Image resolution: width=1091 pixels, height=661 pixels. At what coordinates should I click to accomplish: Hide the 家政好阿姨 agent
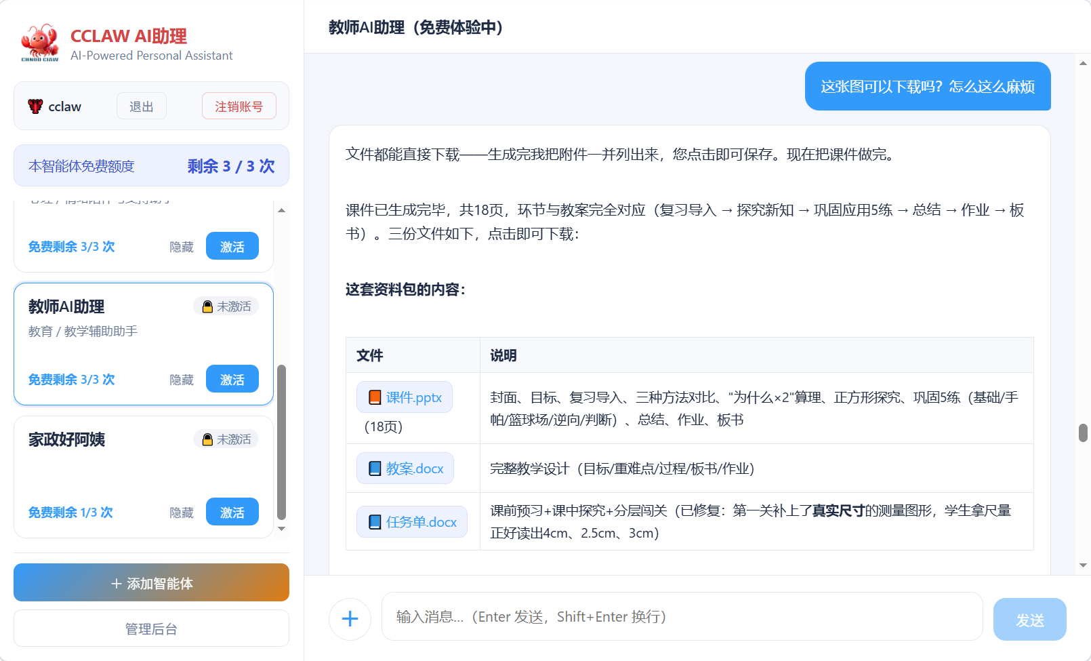[x=182, y=513]
